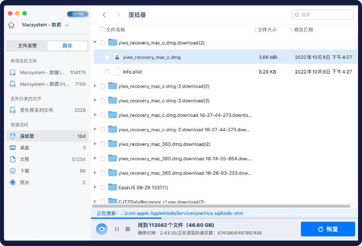The image size is (362, 246).
Task: Go back with the left arrow
Action: (x=104, y=15)
